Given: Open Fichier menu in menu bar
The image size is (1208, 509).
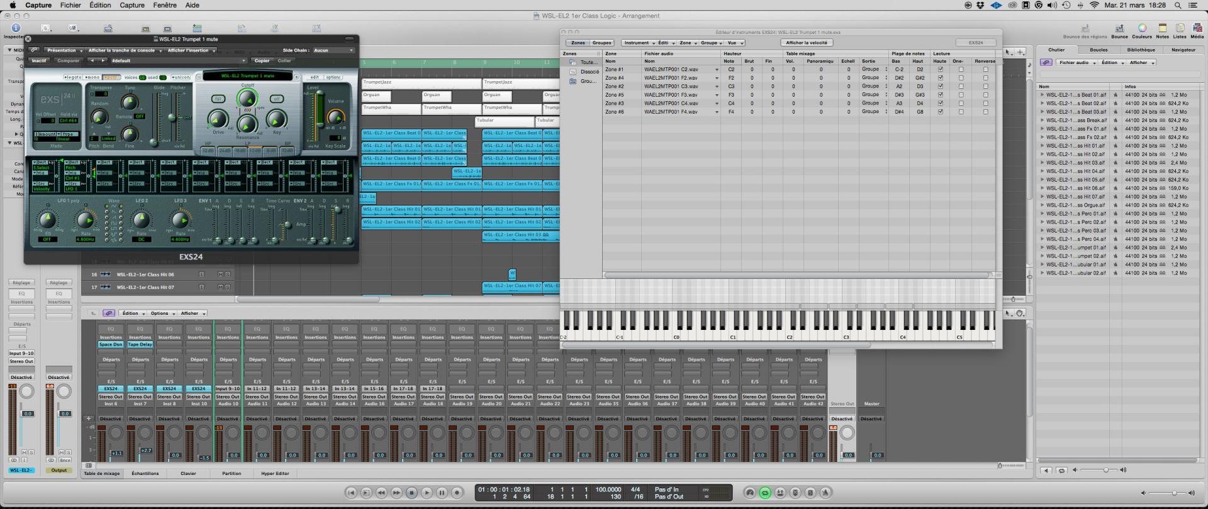Looking at the screenshot, I should point(70,5).
